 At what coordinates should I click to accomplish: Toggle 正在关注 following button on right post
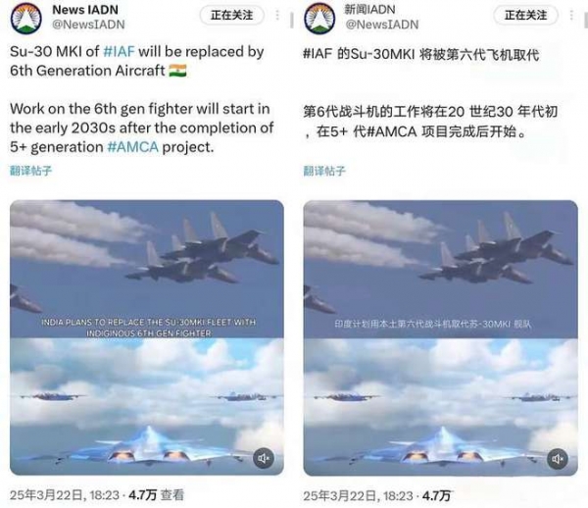525,16
